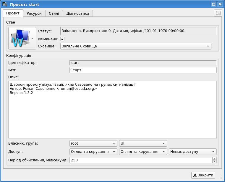Click the notes icon at top right
Image resolution: width=225 pixels, height=182 pixels.
218,13
